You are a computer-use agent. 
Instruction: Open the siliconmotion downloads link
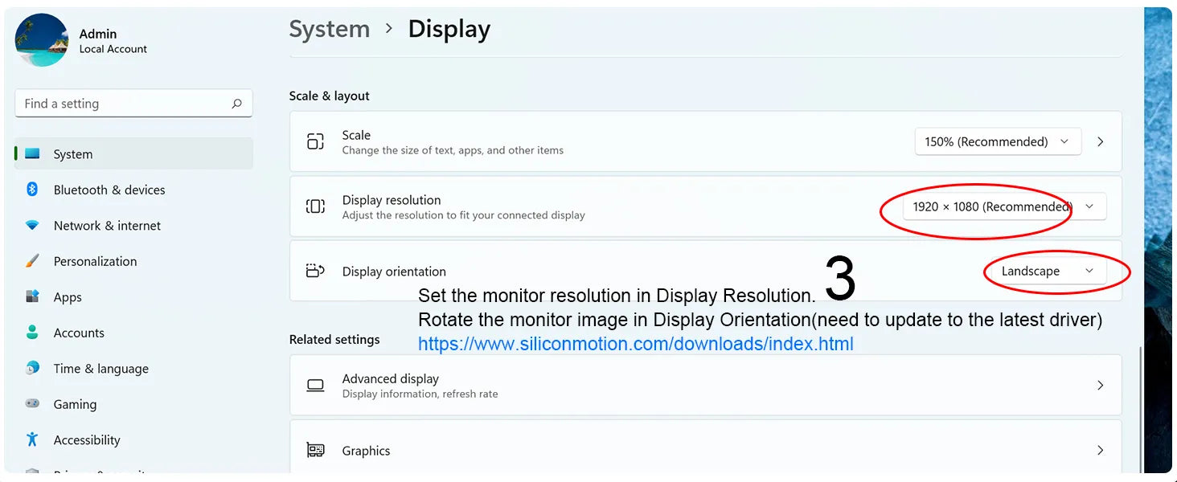tap(635, 345)
